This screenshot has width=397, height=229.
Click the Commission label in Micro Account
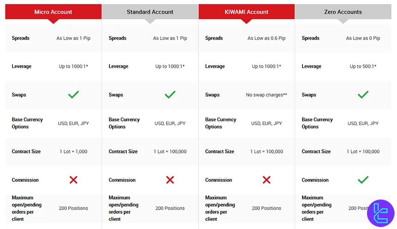pos(25,180)
